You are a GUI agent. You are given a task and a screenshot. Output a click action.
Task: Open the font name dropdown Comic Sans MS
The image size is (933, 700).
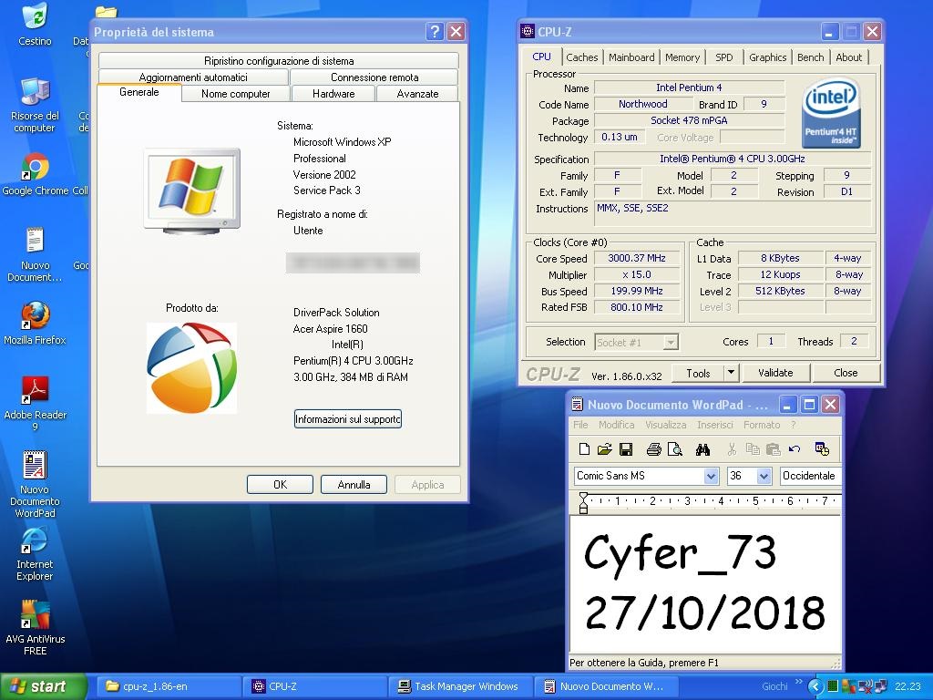pos(711,476)
